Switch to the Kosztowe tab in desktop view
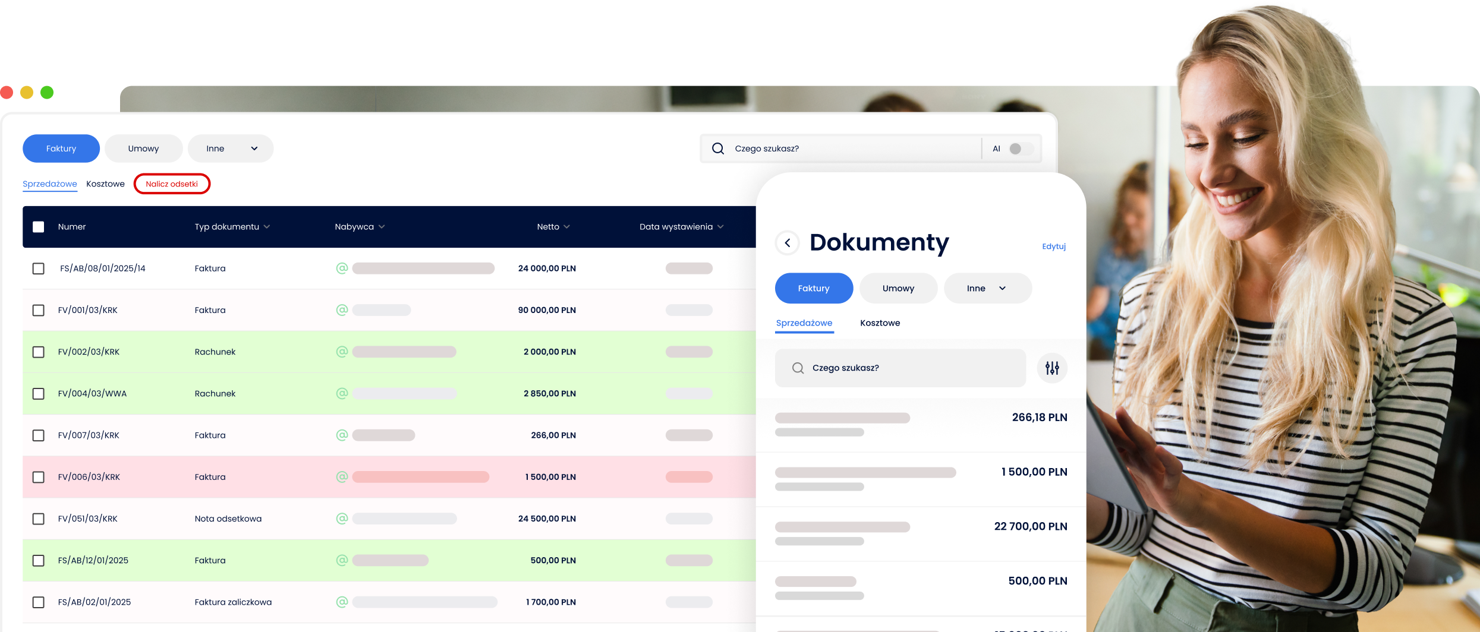Image resolution: width=1480 pixels, height=632 pixels. click(x=105, y=184)
